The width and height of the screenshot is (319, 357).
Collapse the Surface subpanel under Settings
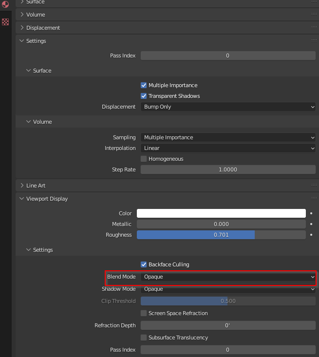tap(28, 71)
